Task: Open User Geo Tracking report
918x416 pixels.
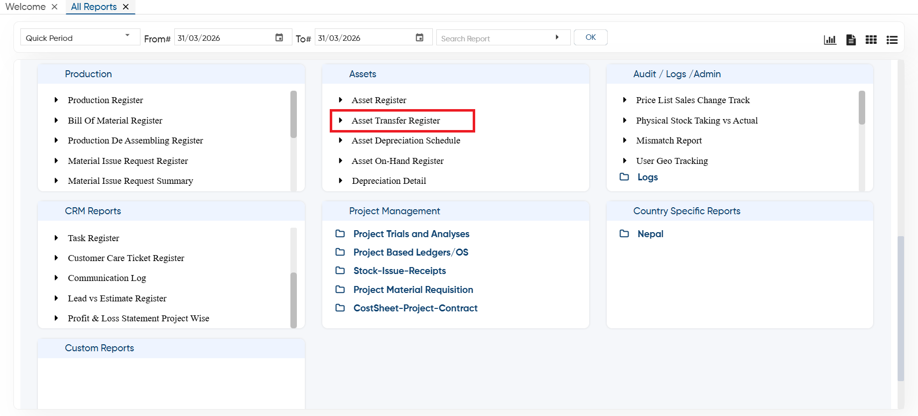Action: (x=672, y=161)
